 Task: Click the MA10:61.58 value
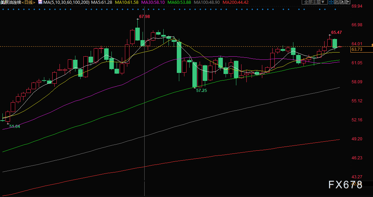point(127,2)
